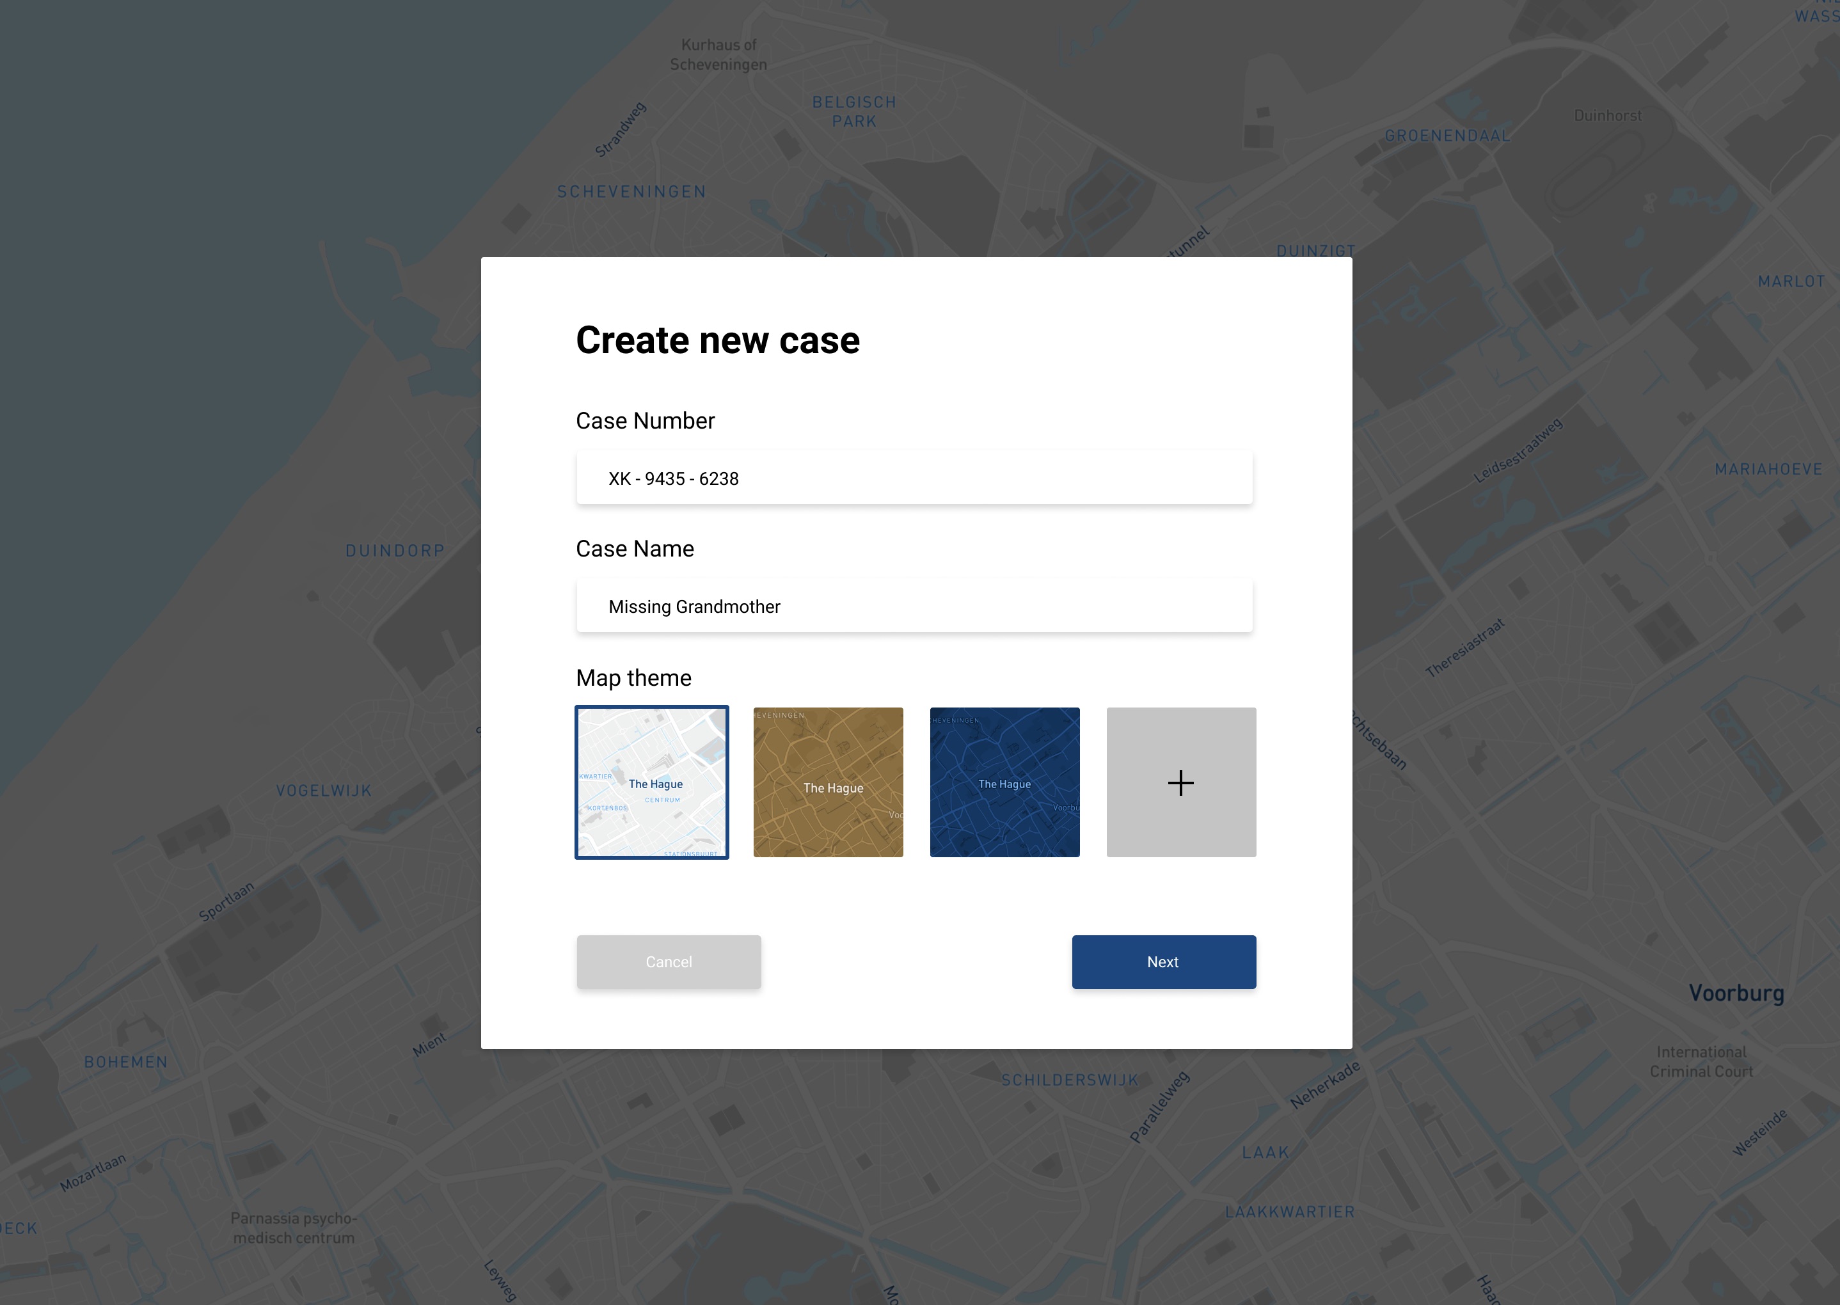This screenshot has width=1840, height=1305.
Task: Click the Create new case heading
Action: point(717,340)
